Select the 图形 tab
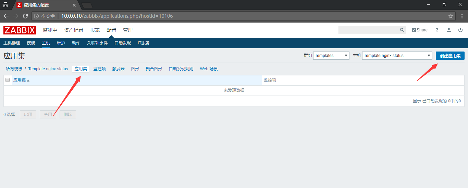The image size is (468, 188). 135,69
